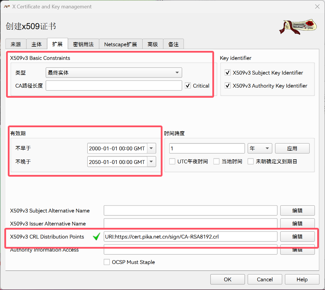Open the 密钥用法 tab
This screenshot has height=290, width=325.
coord(83,44)
